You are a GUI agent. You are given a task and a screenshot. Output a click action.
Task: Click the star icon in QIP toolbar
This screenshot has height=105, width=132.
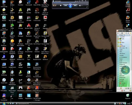[130, 33]
